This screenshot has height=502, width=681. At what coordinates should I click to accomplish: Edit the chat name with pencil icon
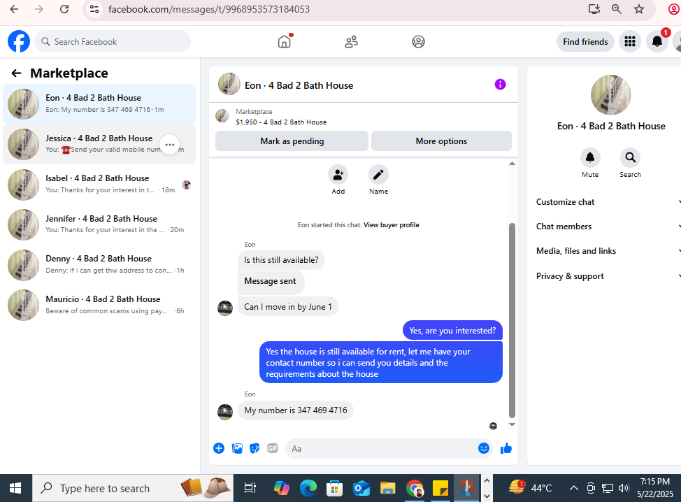click(378, 175)
